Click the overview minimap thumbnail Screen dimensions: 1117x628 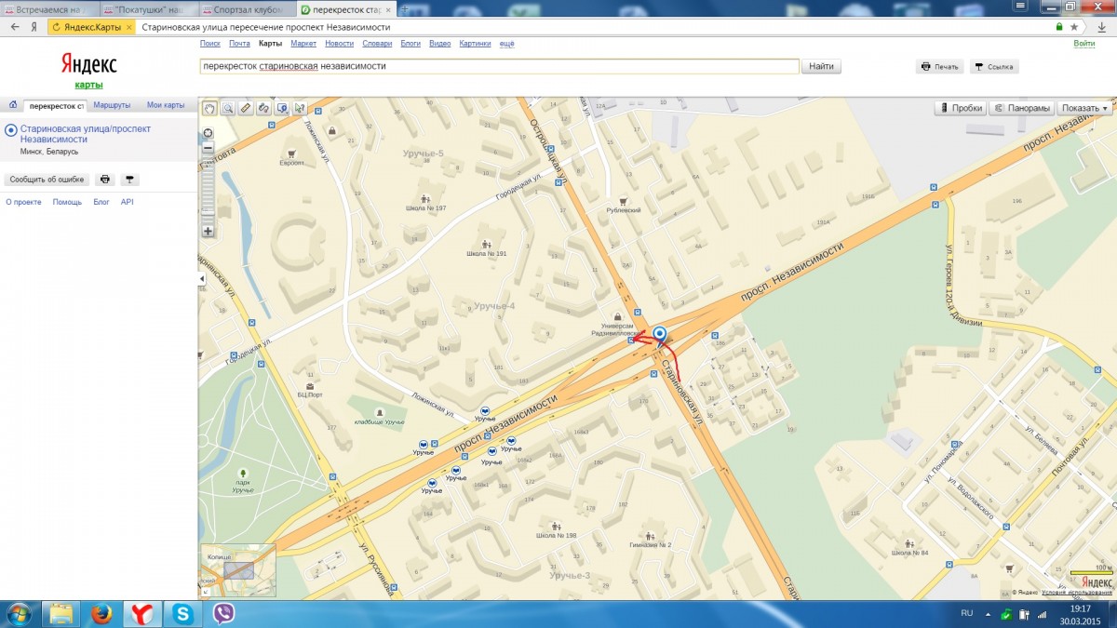237,571
